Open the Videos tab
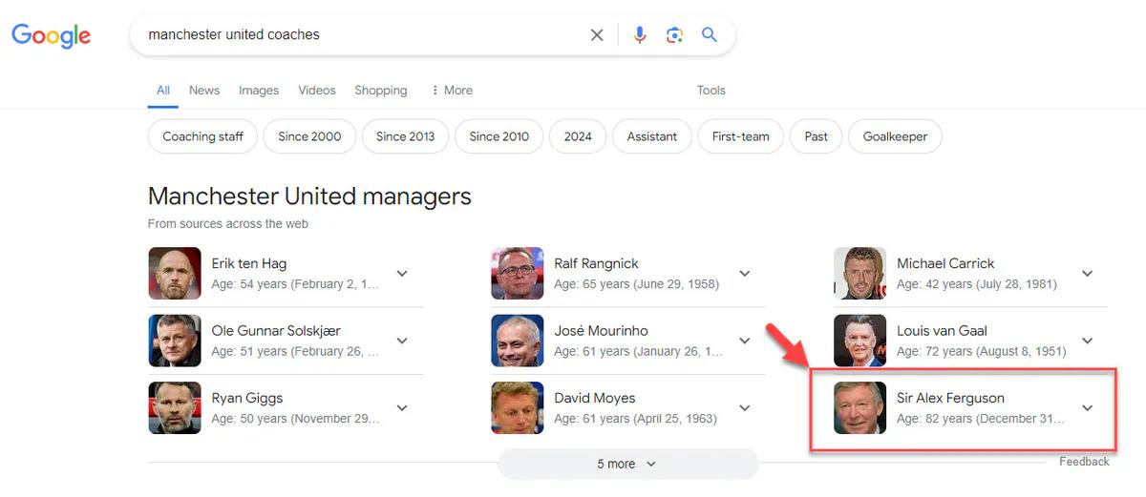This screenshot has width=1146, height=497. tap(317, 91)
